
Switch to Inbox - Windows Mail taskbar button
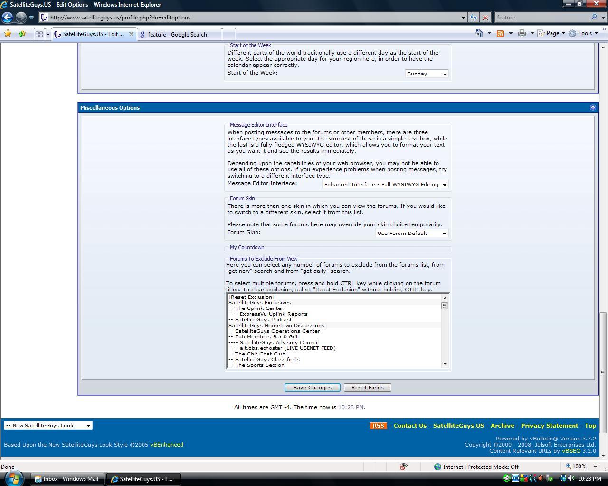tap(67, 479)
